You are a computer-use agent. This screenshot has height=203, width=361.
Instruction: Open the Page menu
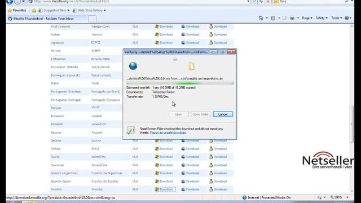pyautogui.click(x=307, y=18)
